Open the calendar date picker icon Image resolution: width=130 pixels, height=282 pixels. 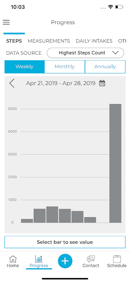coord(102,83)
